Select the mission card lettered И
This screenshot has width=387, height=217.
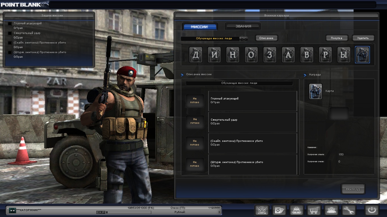(214, 55)
